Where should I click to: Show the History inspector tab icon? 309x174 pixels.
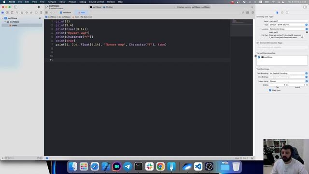pyautogui.click(x=282, y=13)
